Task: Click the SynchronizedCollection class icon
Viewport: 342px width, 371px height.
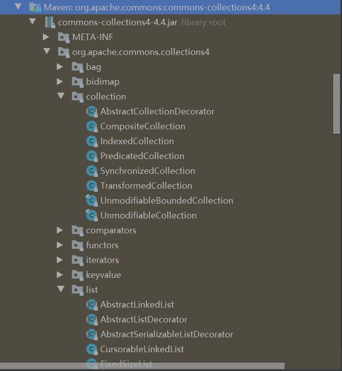Action: point(92,171)
